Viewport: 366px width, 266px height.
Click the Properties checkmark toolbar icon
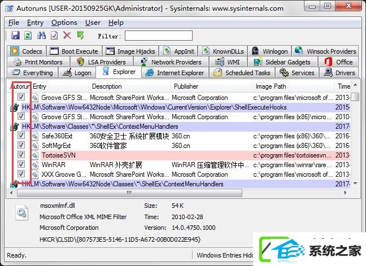pyautogui.click(x=54, y=36)
